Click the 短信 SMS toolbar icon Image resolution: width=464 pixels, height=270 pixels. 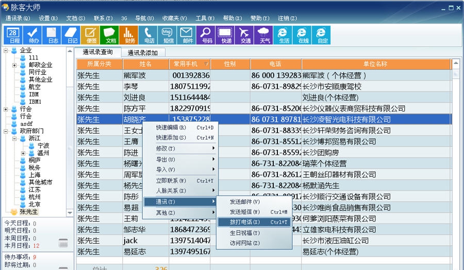click(x=167, y=35)
